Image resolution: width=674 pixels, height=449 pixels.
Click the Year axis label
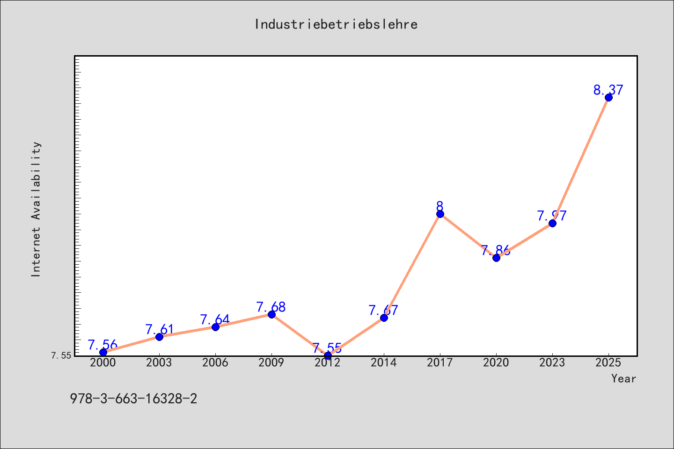click(x=624, y=378)
